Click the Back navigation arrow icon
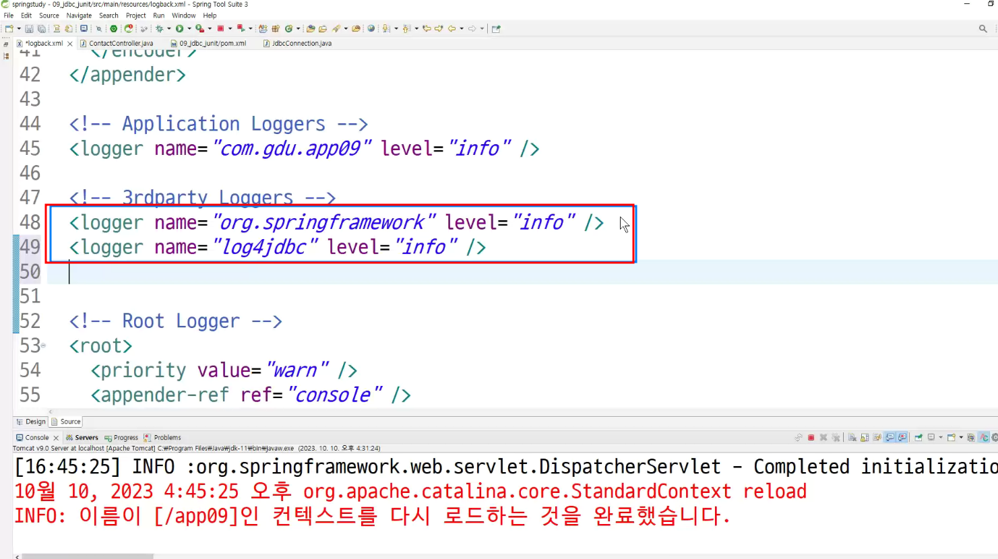The width and height of the screenshot is (998, 559). pos(451,28)
